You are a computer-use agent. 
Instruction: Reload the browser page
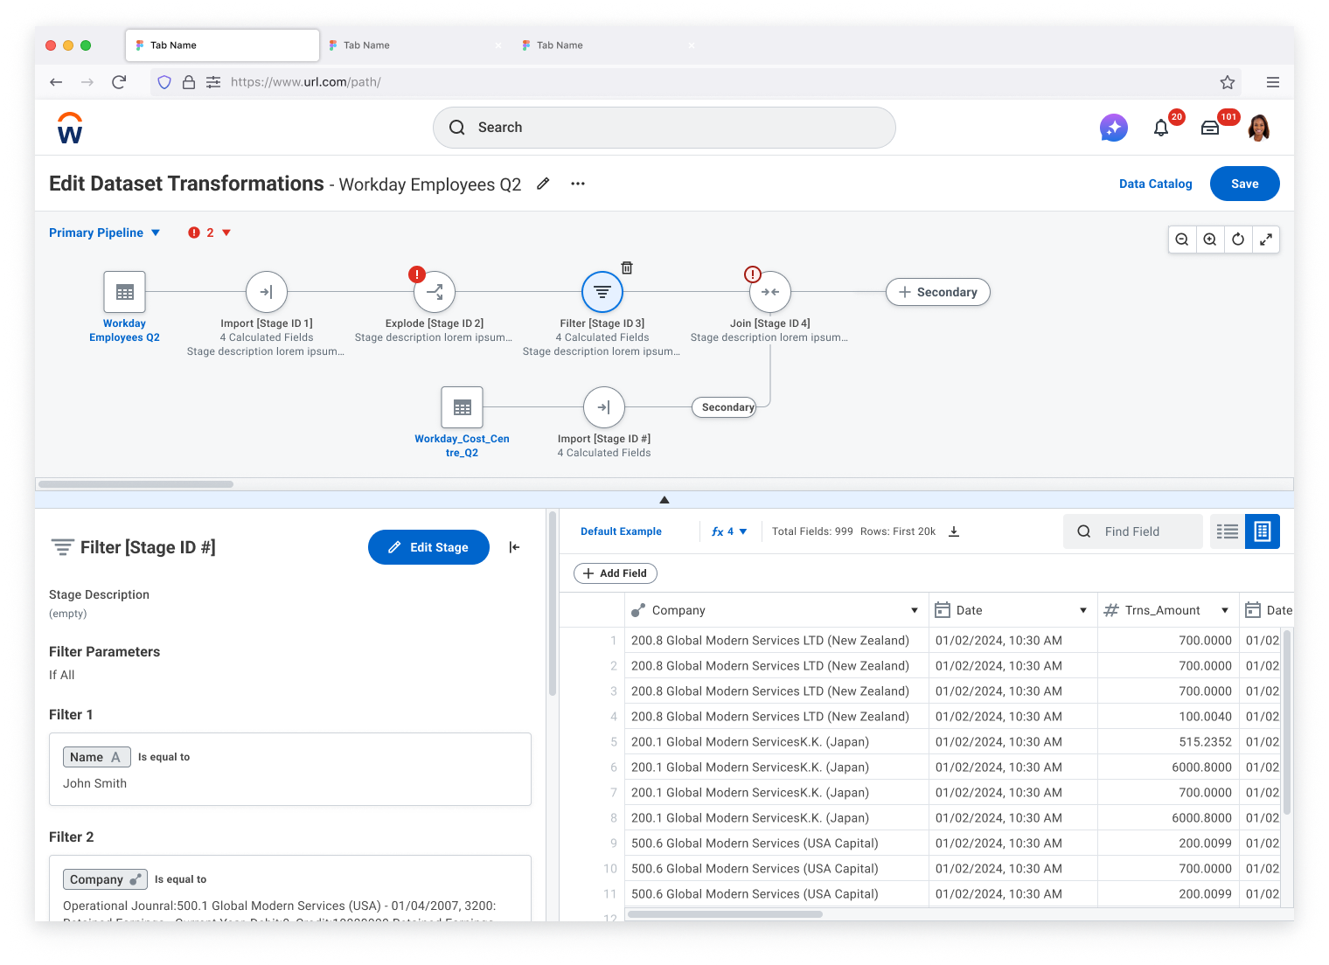coord(119,82)
